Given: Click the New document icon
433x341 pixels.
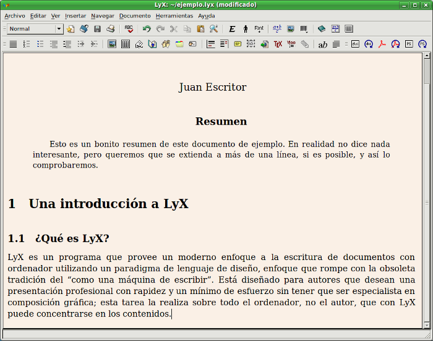Looking at the screenshot, I should pyautogui.click(x=71, y=28).
